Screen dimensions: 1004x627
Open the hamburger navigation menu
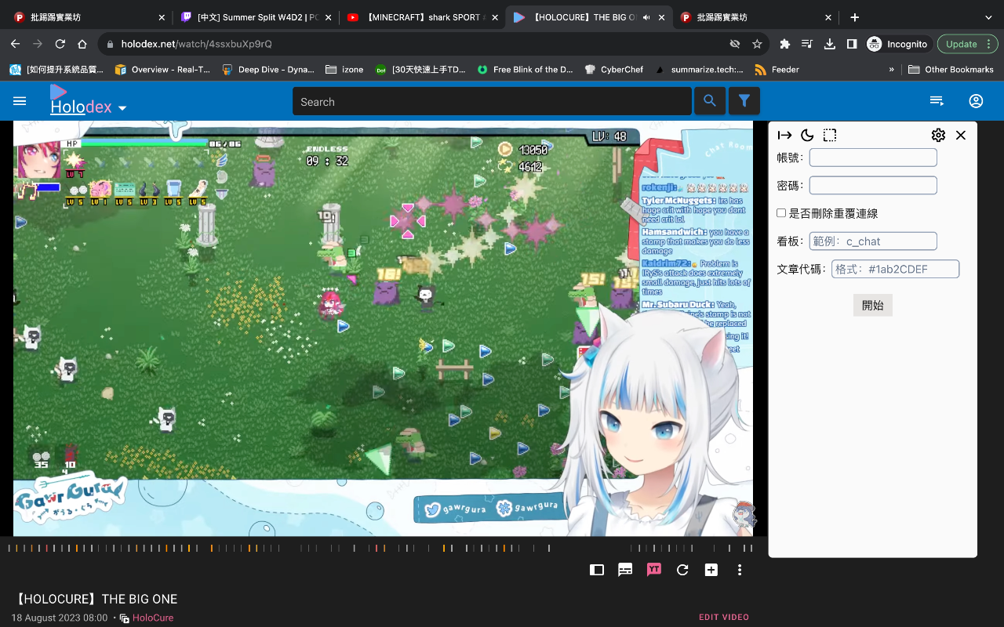click(x=20, y=100)
